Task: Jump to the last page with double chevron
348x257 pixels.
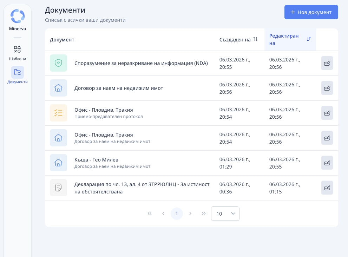Action: click(x=204, y=213)
